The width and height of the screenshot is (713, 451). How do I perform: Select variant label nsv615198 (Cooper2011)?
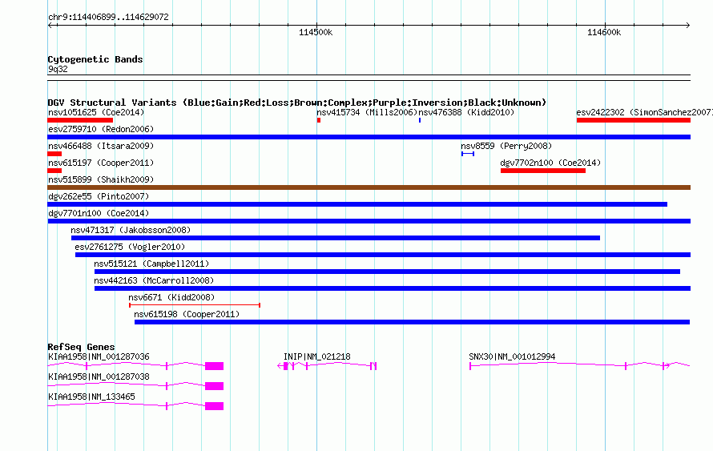(187, 314)
